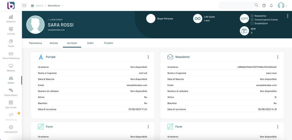Open the user avatar account dropdown
Viewport: 292px width, 140px height.
(283, 5)
